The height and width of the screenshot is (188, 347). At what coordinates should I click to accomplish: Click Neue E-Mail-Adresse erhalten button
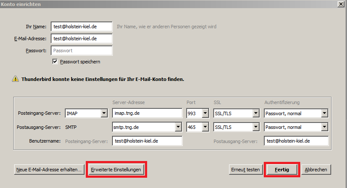pos(49,170)
